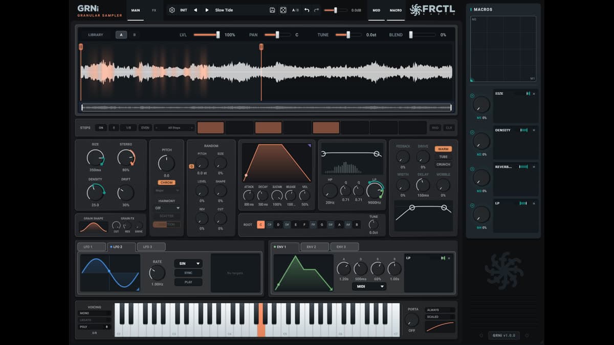Click the INIT preset button
The image size is (614, 345).
tap(184, 10)
